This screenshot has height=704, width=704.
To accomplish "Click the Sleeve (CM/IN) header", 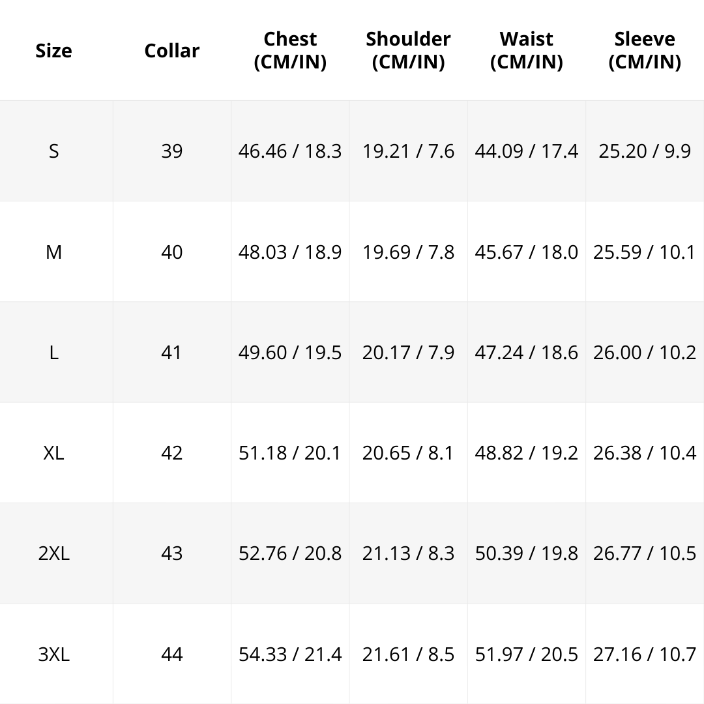I will [645, 50].
